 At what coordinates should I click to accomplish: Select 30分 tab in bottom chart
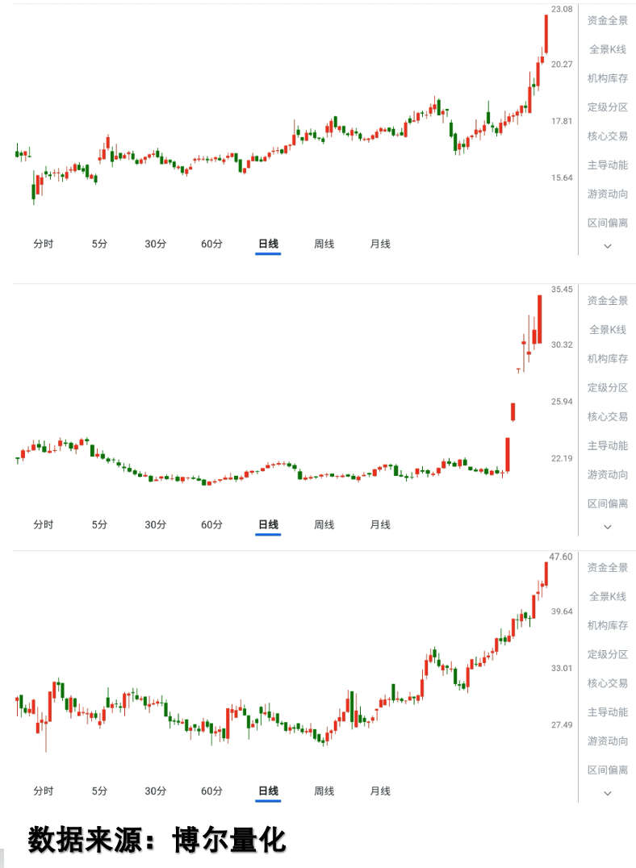click(155, 791)
